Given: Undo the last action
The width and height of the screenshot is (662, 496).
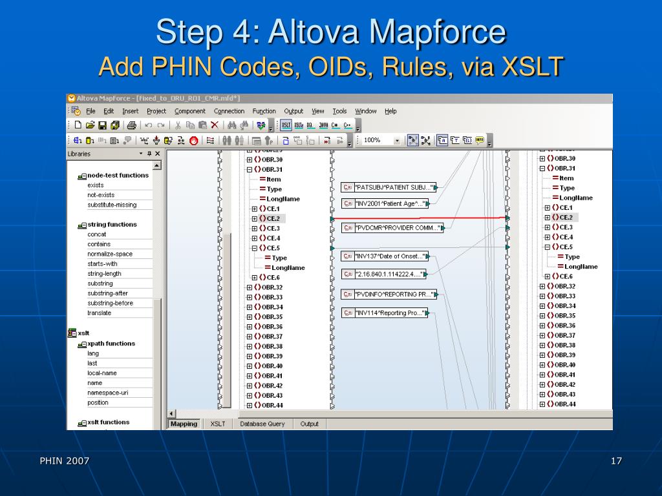Looking at the screenshot, I should (149, 125).
